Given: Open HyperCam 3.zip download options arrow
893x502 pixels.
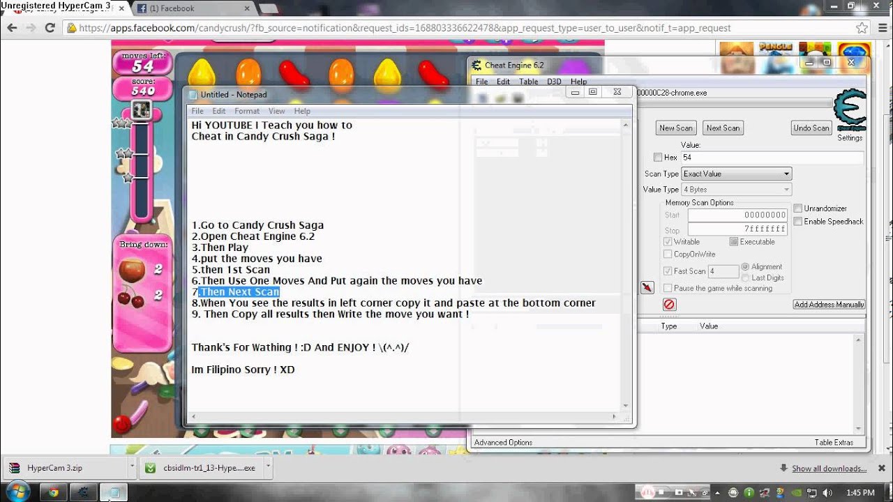Looking at the screenshot, I should click(132, 468).
